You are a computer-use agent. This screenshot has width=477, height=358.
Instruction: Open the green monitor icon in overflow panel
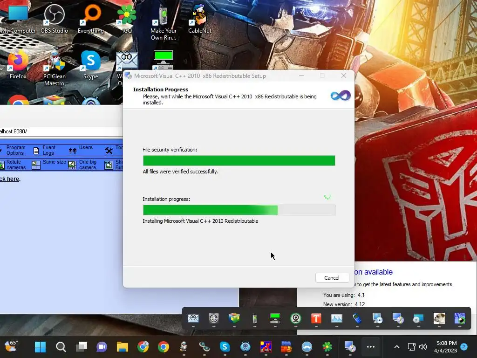[275, 318]
